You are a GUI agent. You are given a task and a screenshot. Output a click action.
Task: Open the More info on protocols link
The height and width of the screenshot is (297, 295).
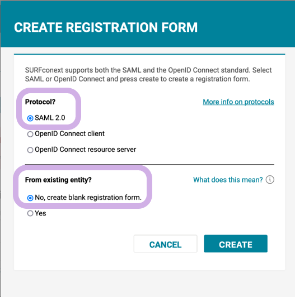[238, 102]
